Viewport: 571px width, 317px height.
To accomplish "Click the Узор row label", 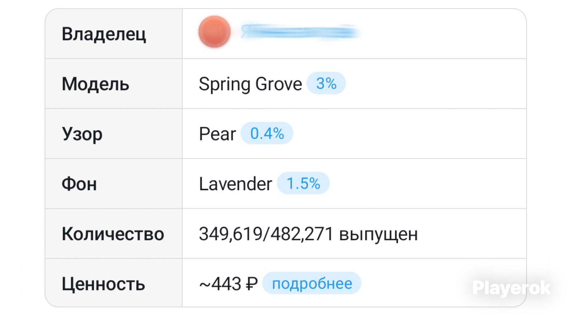I will tap(82, 134).
